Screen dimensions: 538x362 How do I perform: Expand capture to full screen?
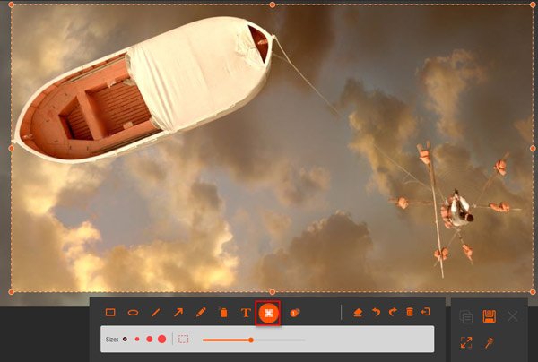[x=466, y=342]
